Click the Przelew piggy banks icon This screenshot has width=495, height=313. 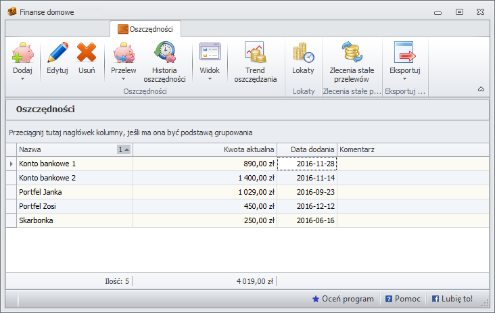123,53
